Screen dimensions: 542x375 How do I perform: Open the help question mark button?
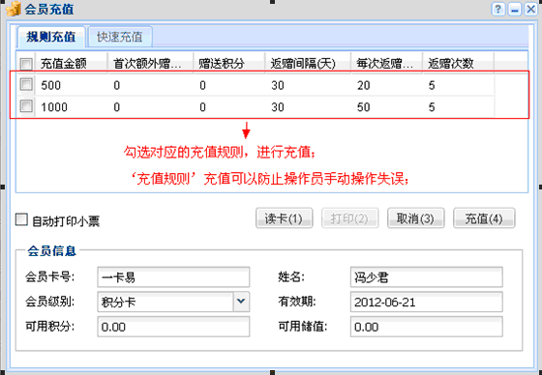point(498,9)
